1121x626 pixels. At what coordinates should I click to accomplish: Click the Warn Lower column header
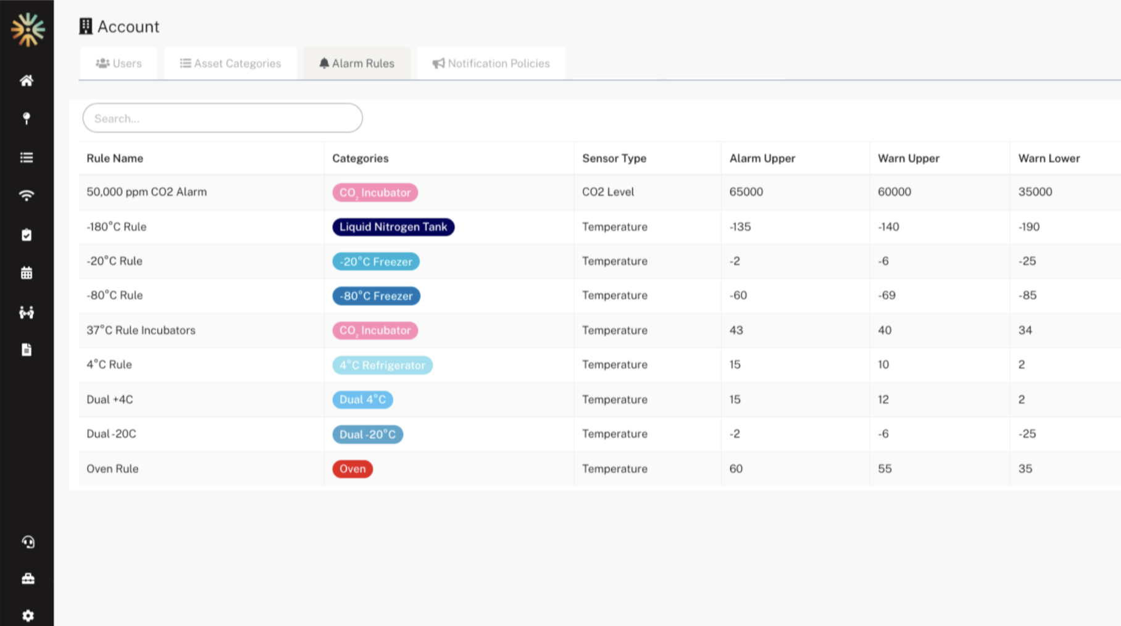click(x=1049, y=158)
